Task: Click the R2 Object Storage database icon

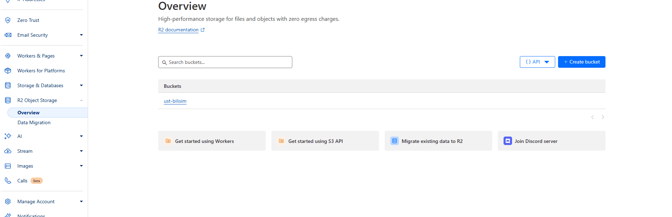Action: click(x=8, y=100)
